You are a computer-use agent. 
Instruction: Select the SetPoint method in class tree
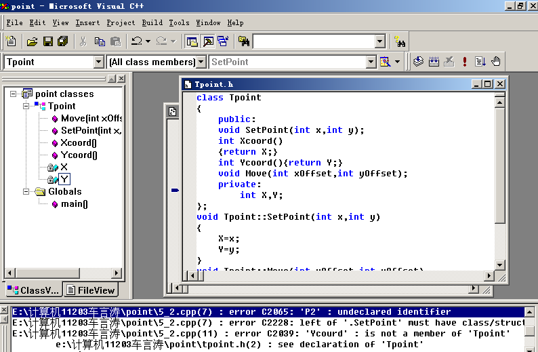tap(91, 130)
